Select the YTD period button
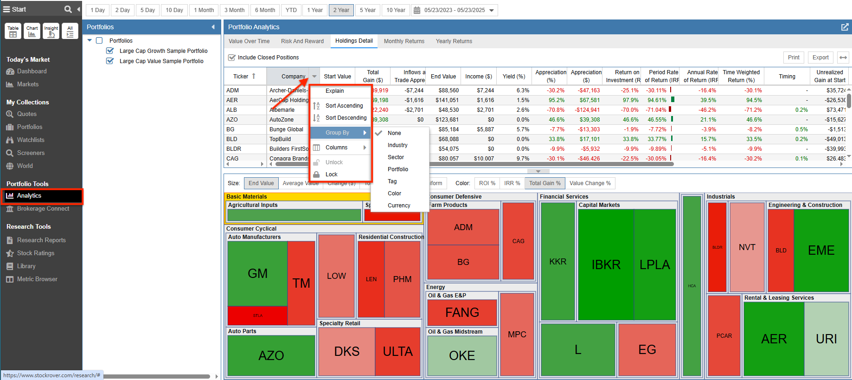Image resolution: width=852 pixels, height=380 pixels. click(x=291, y=10)
